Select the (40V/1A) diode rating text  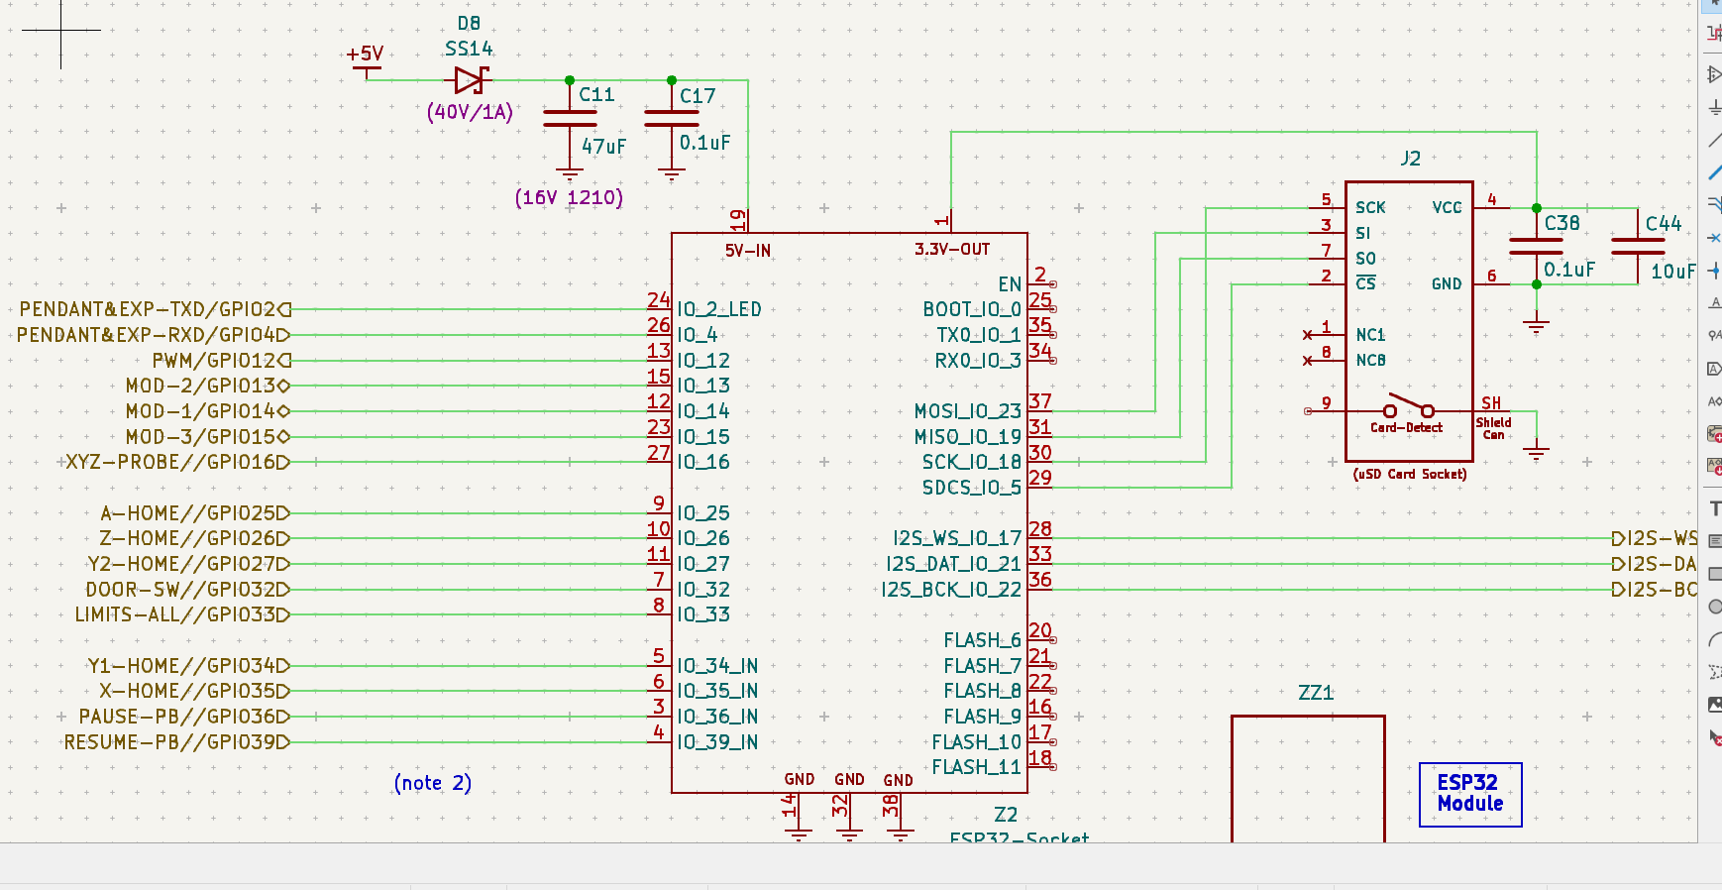470,112
